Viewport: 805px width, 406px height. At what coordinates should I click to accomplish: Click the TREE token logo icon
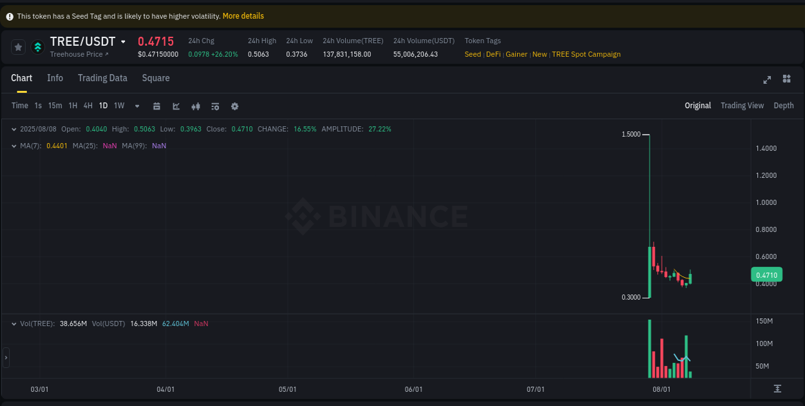[37, 46]
